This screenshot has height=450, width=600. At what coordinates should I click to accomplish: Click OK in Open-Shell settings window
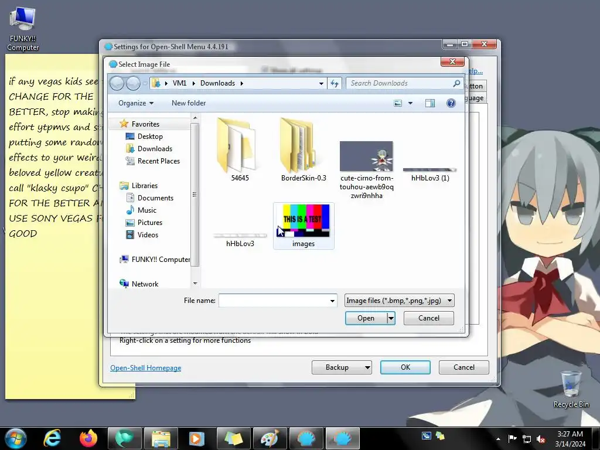point(405,367)
